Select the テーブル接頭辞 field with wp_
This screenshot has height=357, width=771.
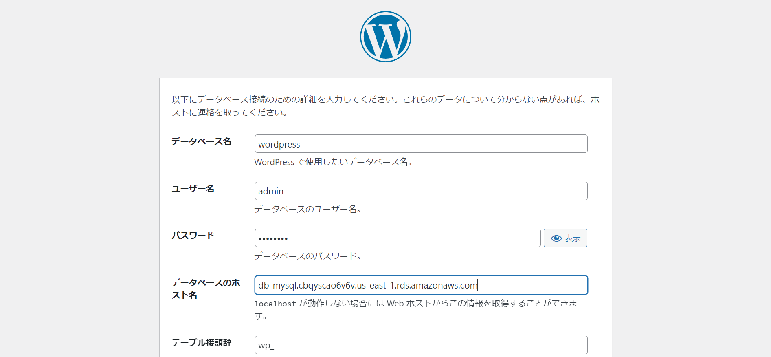[421, 345]
